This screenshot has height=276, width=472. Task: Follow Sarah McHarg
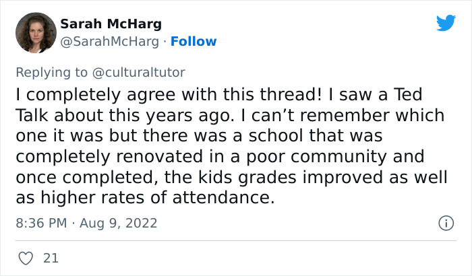194,42
